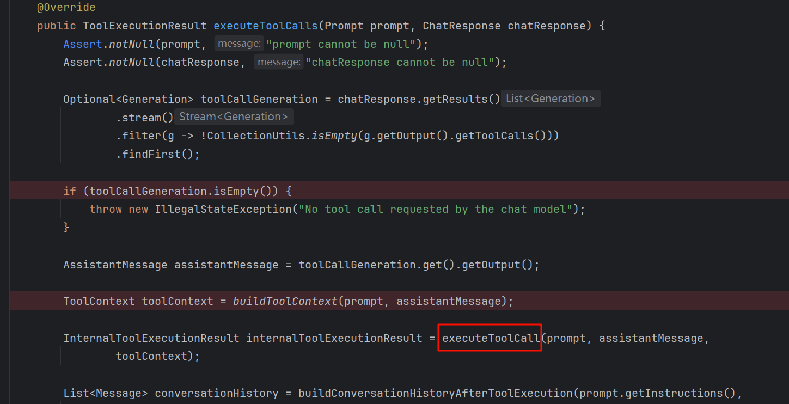Click the .stream() call
Viewport: 789px width, 404px height.
[145, 118]
